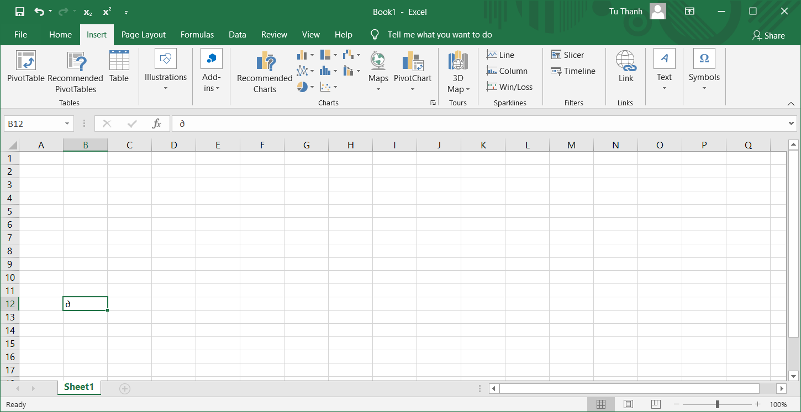Click the zoom slider handle
Image resolution: width=801 pixels, height=412 pixels.
pos(717,404)
